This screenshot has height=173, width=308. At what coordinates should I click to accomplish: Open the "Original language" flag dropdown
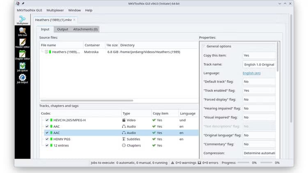point(259,135)
